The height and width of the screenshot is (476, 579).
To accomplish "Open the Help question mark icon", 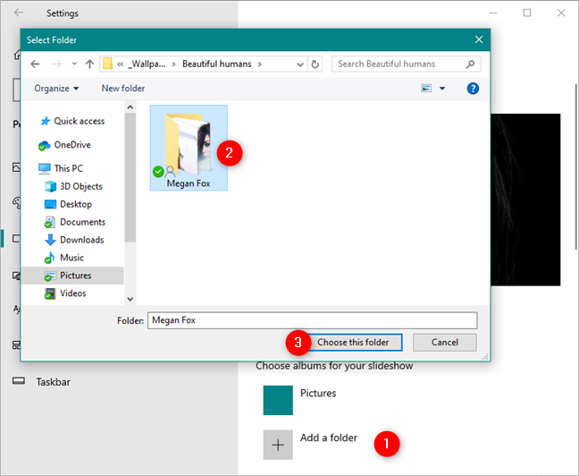I will click(x=473, y=89).
